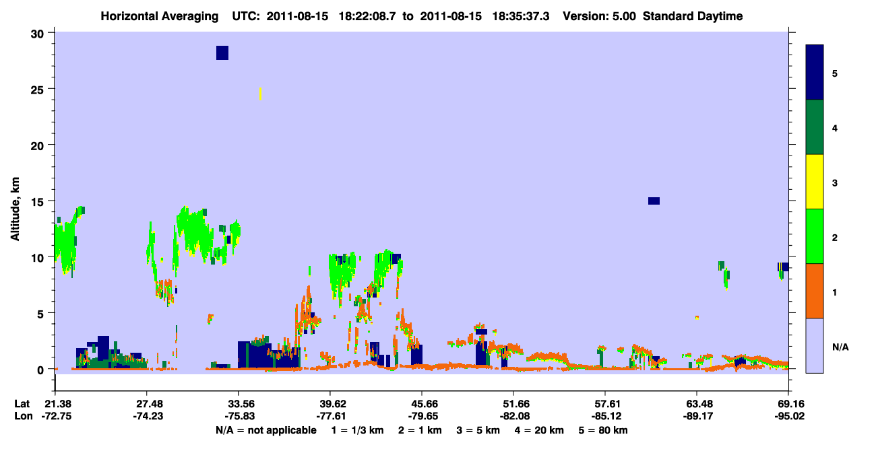Click the latitude value '45.66'
876x449 pixels.
point(421,404)
